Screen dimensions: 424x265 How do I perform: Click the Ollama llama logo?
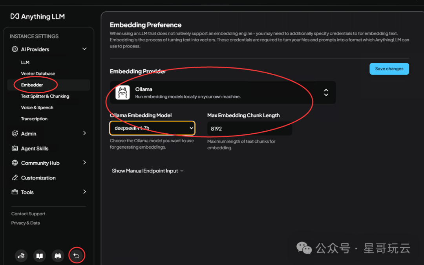(122, 93)
